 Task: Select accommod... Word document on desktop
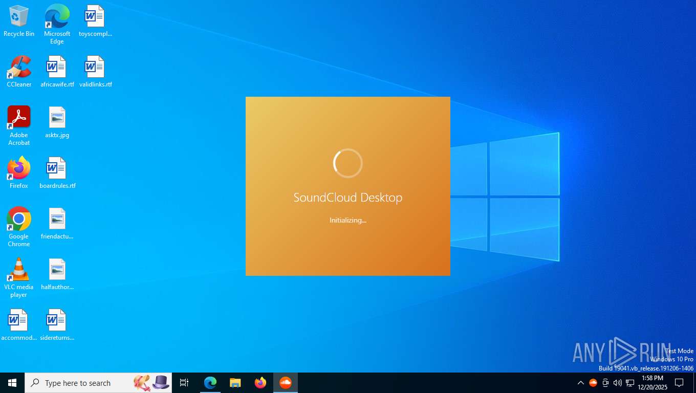tap(19, 325)
